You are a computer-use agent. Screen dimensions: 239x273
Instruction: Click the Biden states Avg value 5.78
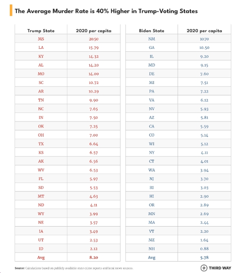point(204,258)
